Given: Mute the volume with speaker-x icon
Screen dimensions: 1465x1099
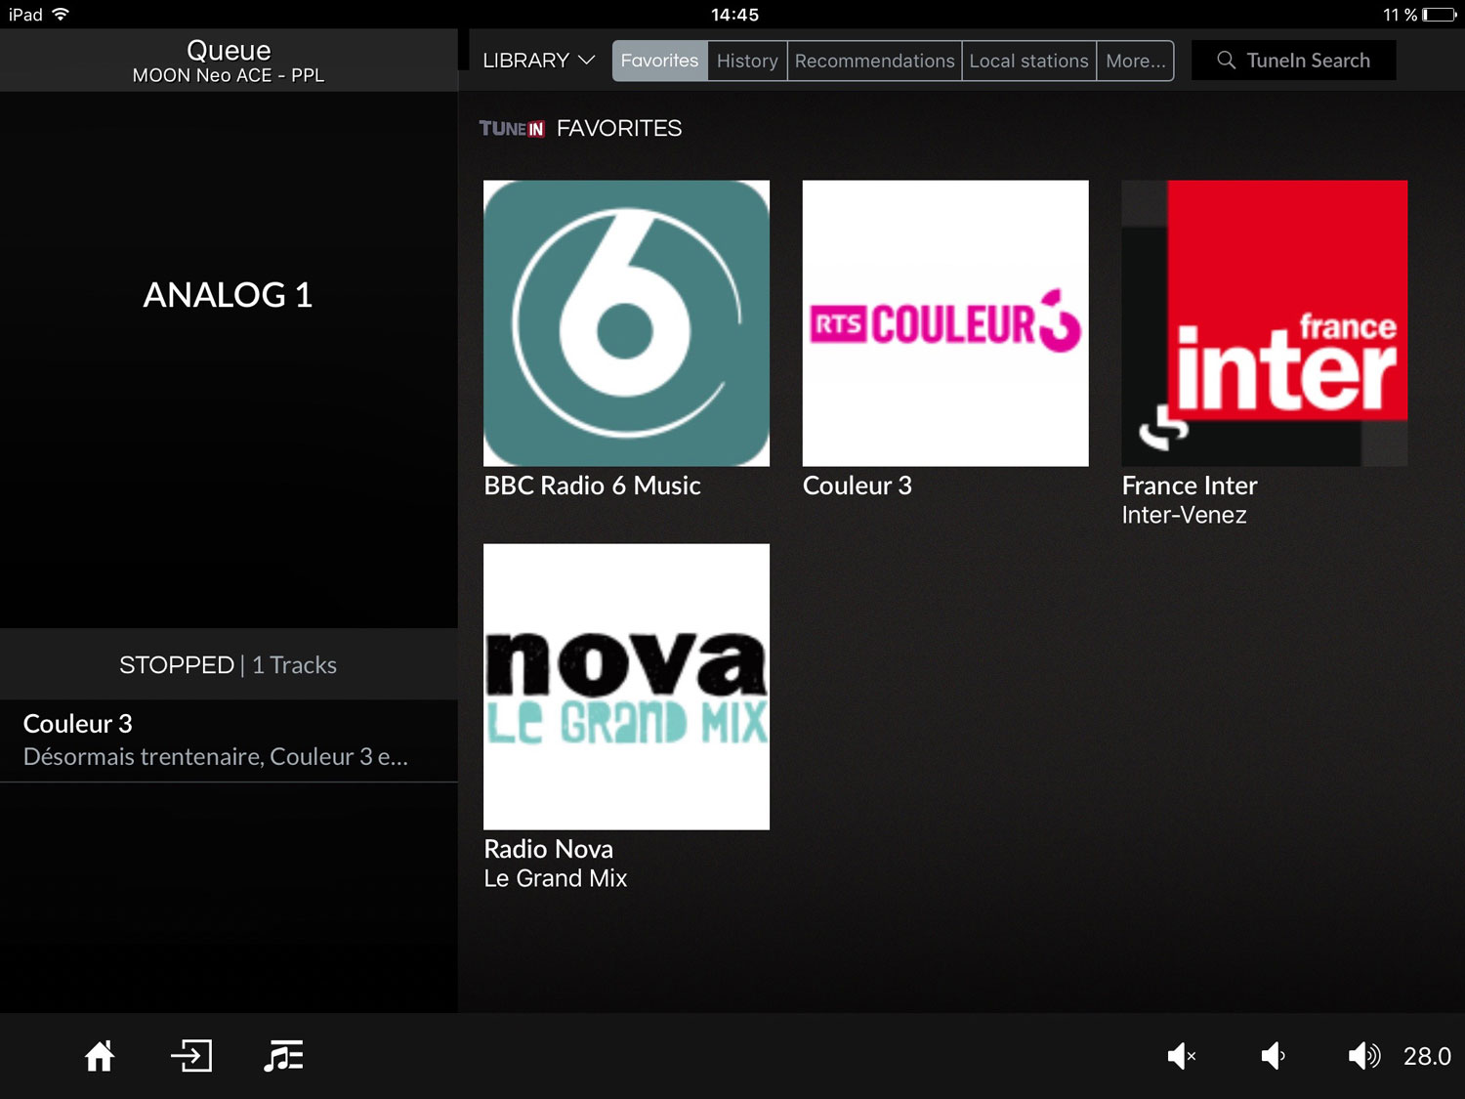Looking at the screenshot, I should [x=1182, y=1056].
